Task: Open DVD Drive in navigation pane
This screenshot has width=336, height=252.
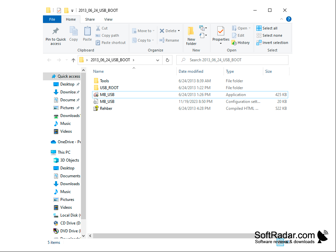Action: (x=67, y=231)
